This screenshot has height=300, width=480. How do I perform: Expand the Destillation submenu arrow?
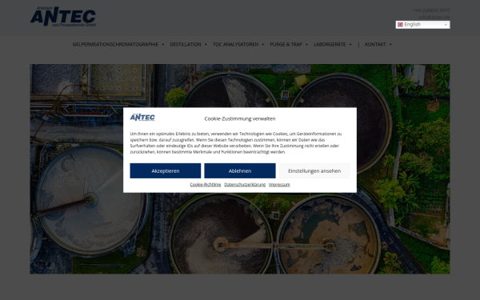[206, 45]
